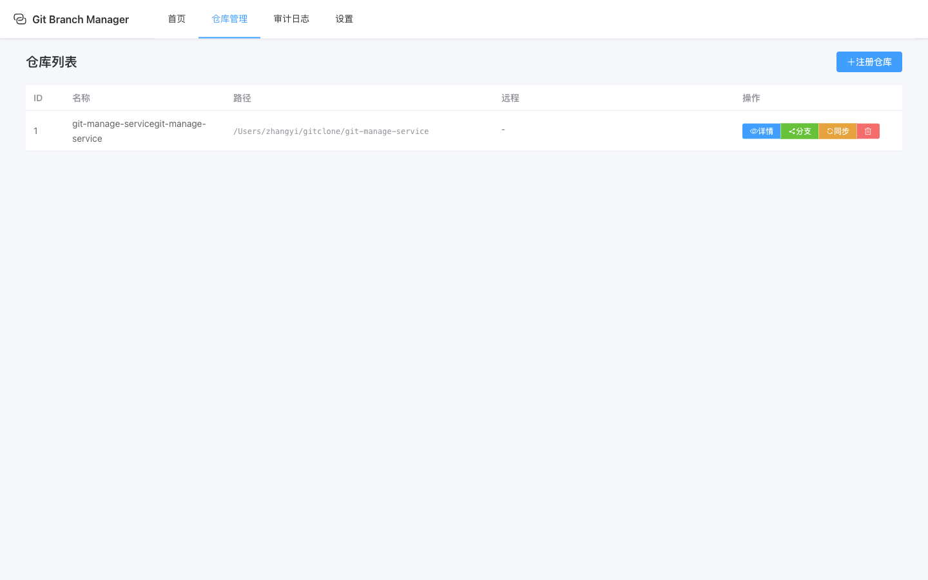Click the git-manage-service repository name

tap(139, 131)
